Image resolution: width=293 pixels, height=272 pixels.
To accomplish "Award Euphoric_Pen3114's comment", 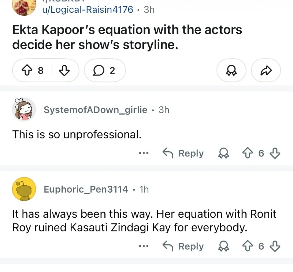I will (223, 246).
